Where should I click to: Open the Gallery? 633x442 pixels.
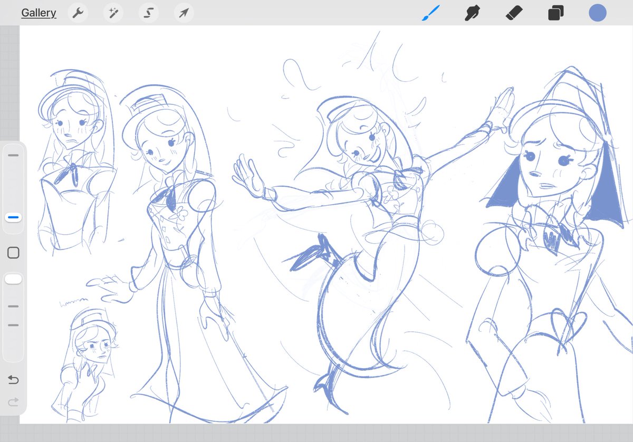point(39,13)
